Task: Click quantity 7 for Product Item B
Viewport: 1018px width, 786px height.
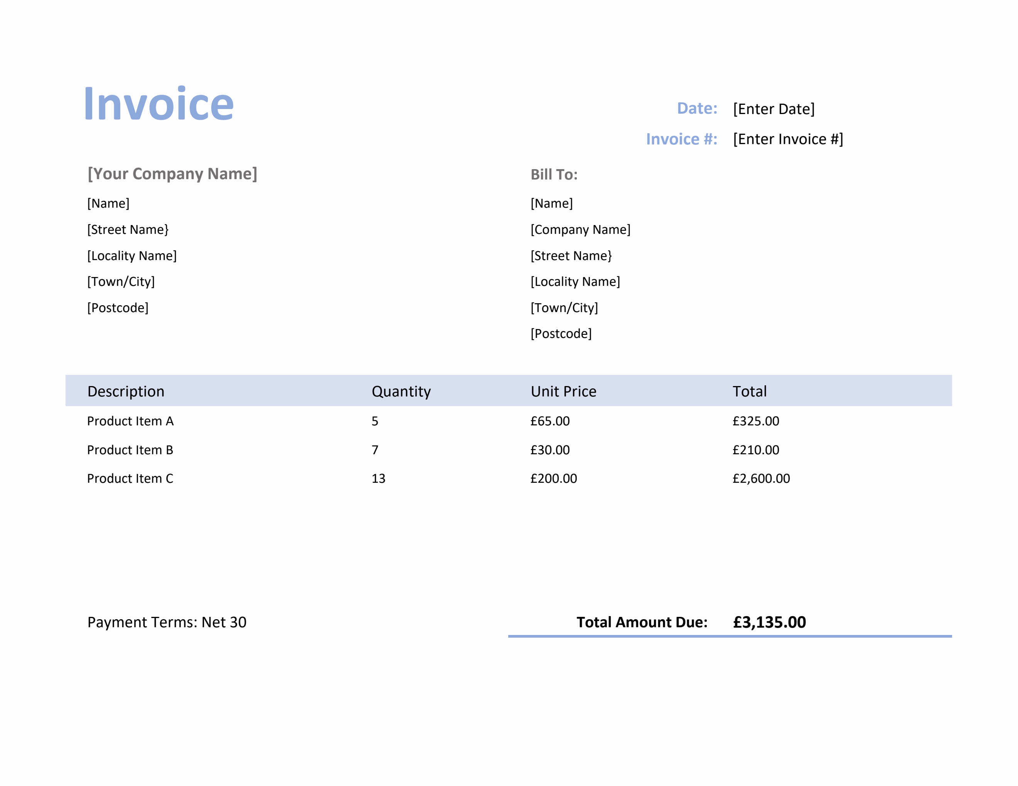Action: [x=375, y=450]
